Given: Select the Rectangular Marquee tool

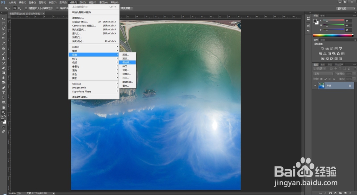Looking at the screenshot, I should pyautogui.click(x=4, y=24).
